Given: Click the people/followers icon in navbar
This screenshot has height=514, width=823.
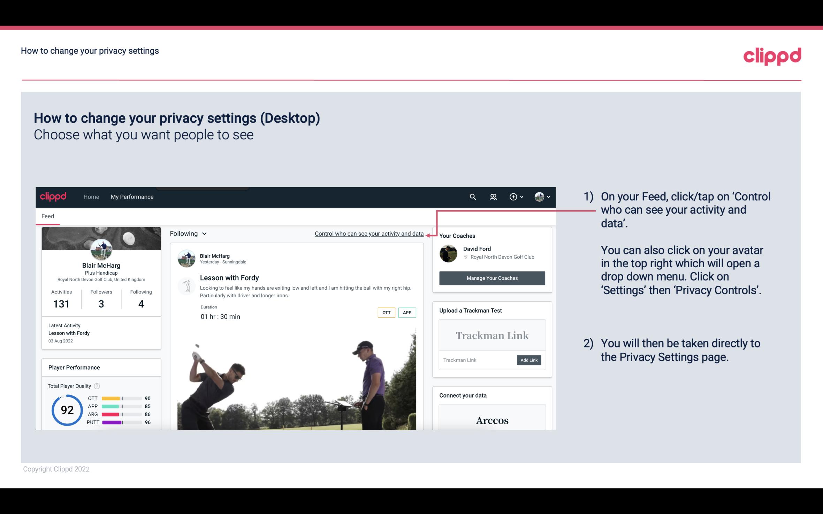Looking at the screenshot, I should tap(493, 197).
